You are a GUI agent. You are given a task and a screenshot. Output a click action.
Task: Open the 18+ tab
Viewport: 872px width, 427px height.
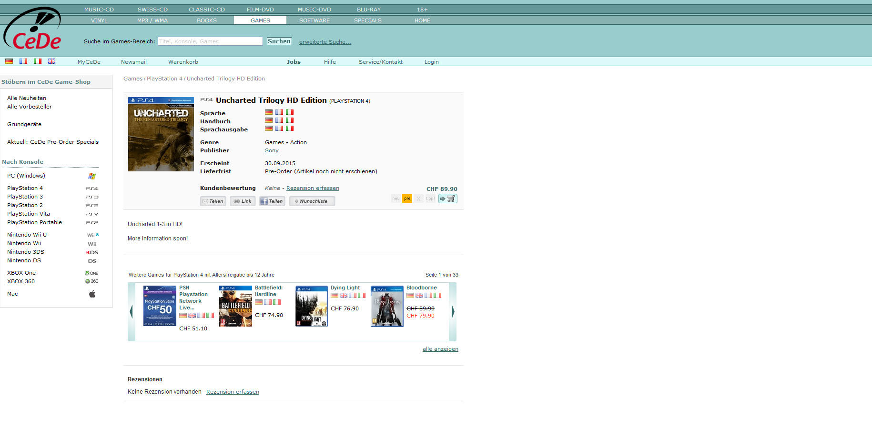click(x=422, y=10)
